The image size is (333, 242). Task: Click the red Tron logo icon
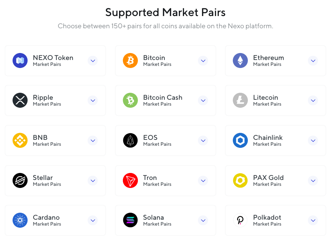coord(130,181)
